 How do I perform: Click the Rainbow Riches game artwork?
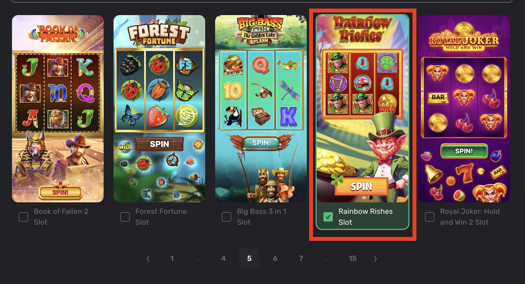click(x=362, y=109)
